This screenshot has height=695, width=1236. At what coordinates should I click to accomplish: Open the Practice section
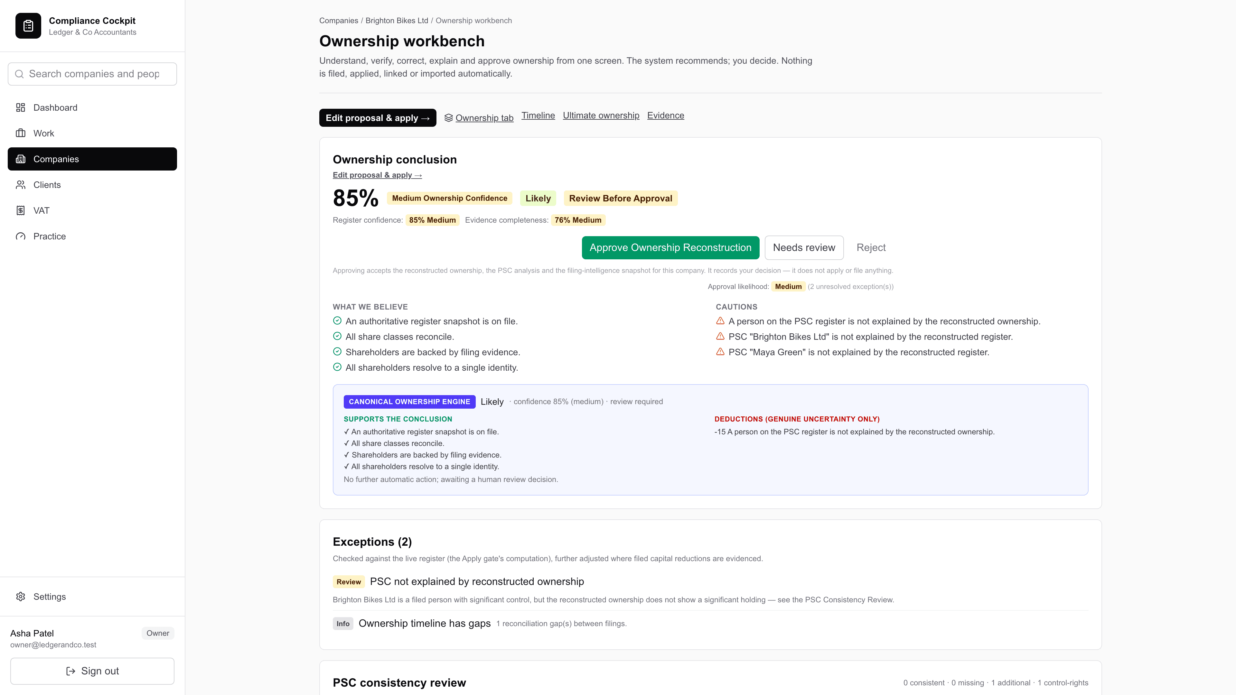[92, 236]
